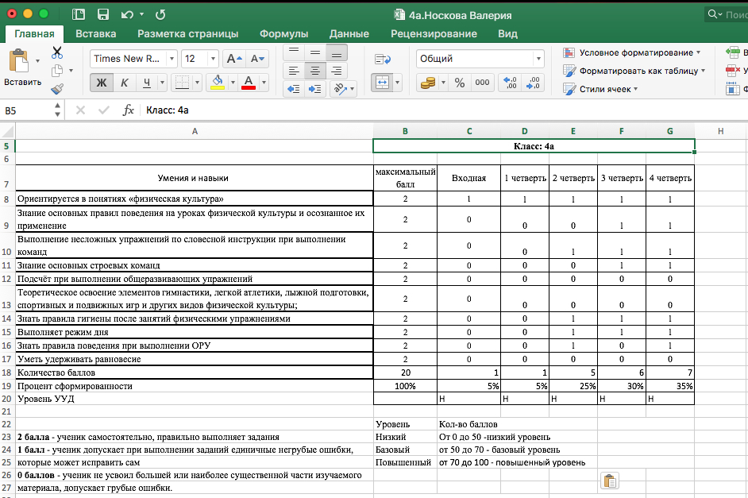Apply yellow fill color to cell

pyautogui.click(x=218, y=83)
